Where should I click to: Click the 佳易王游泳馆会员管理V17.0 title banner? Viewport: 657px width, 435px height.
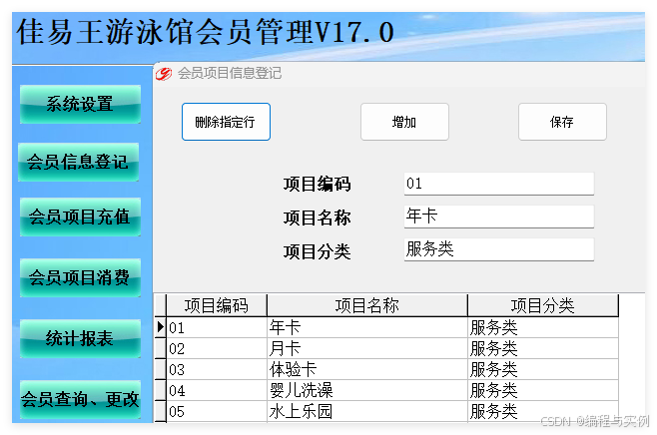[x=206, y=31]
